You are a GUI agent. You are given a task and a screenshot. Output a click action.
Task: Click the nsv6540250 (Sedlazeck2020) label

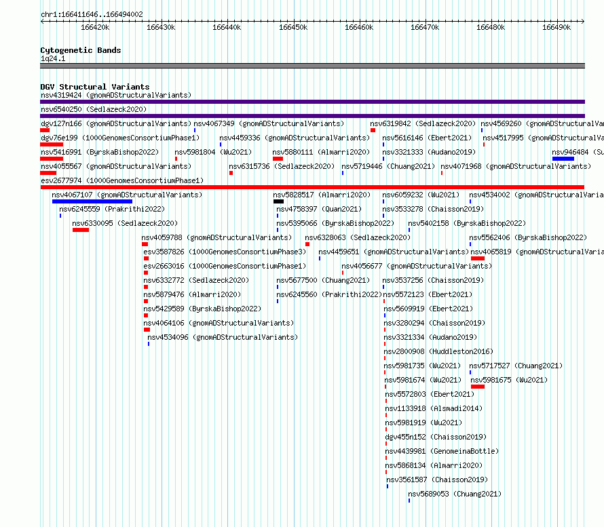point(94,109)
